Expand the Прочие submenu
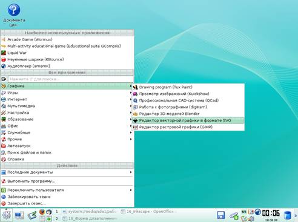Screen dimensions: 298x222 pyautogui.click(x=67, y=139)
